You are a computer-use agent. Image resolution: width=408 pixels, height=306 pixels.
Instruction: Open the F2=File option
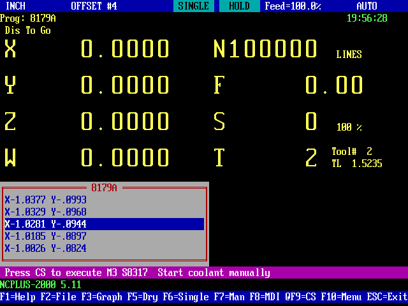[58, 297]
